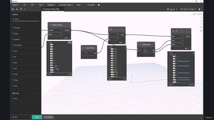Open the File menu
The width and height of the screenshot is (214, 120).
(25, 5)
